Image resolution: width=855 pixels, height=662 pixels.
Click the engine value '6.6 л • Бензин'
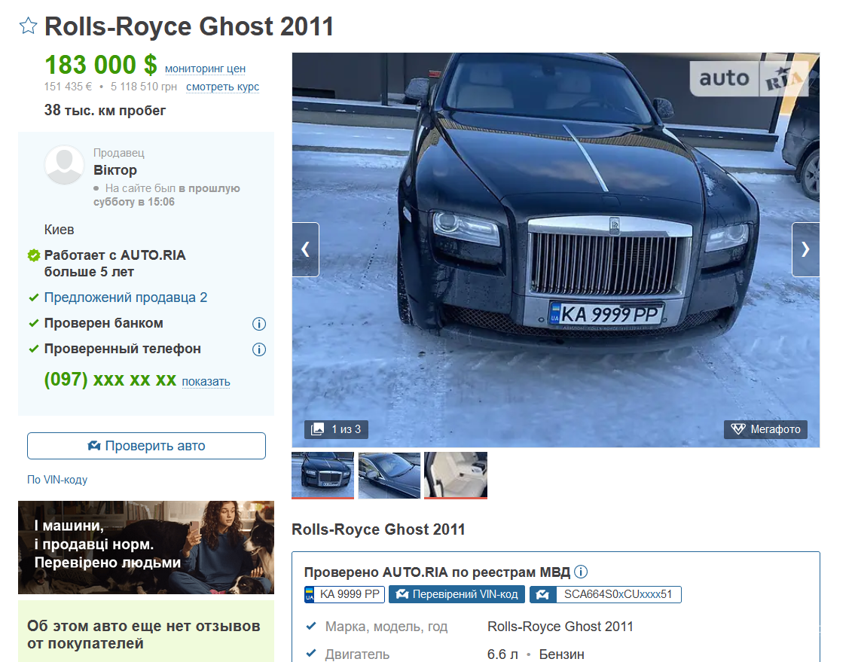click(x=536, y=654)
